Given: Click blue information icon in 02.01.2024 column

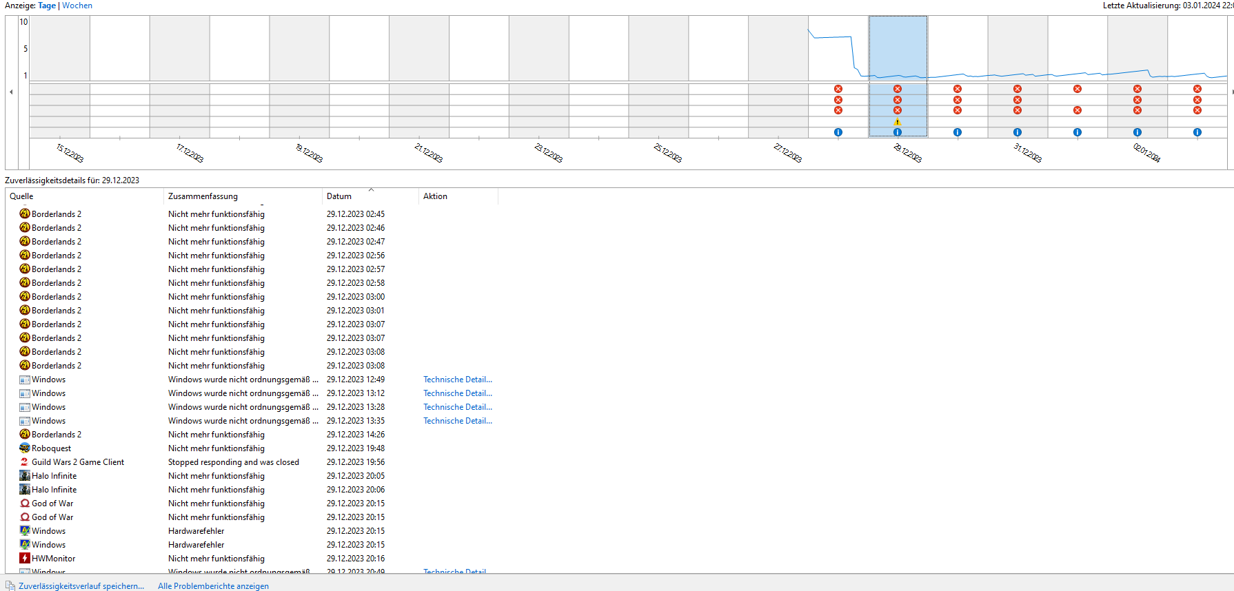Looking at the screenshot, I should [1137, 132].
